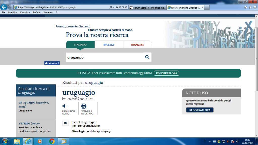Open Internet Explorer home page icon
Screen dimensions: 258x145
coord(246,7)
